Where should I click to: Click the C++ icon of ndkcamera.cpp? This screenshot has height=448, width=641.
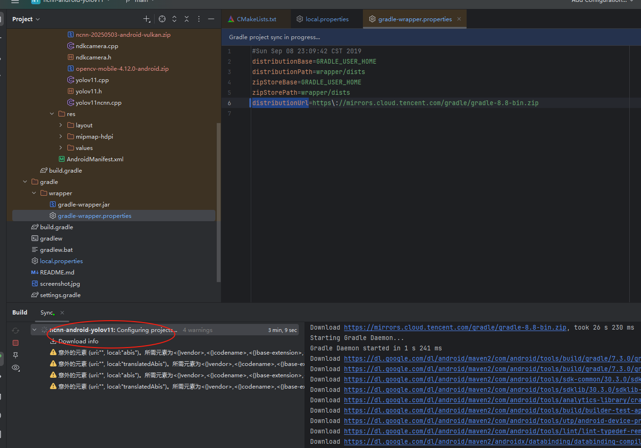pos(71,46)
